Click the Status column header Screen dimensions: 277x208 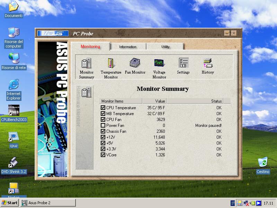[x=195, y=101]
